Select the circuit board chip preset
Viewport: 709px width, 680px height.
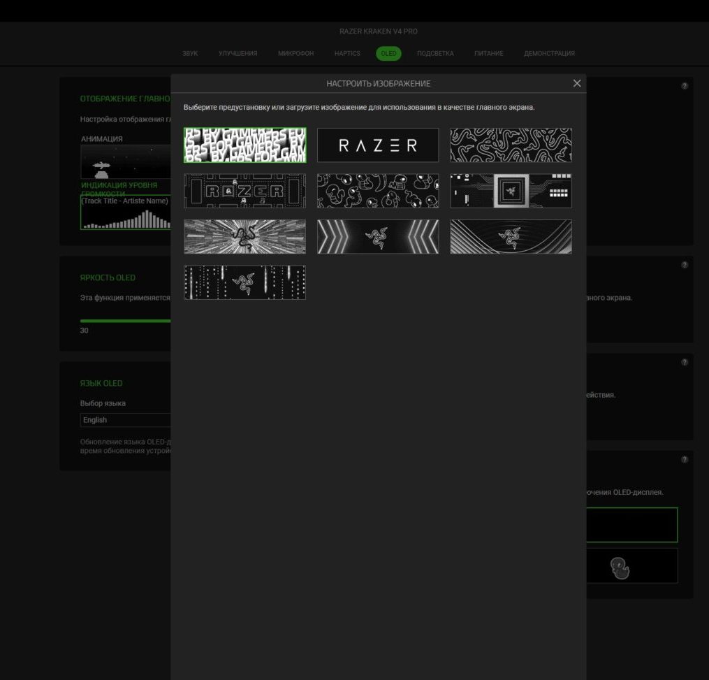511,191
